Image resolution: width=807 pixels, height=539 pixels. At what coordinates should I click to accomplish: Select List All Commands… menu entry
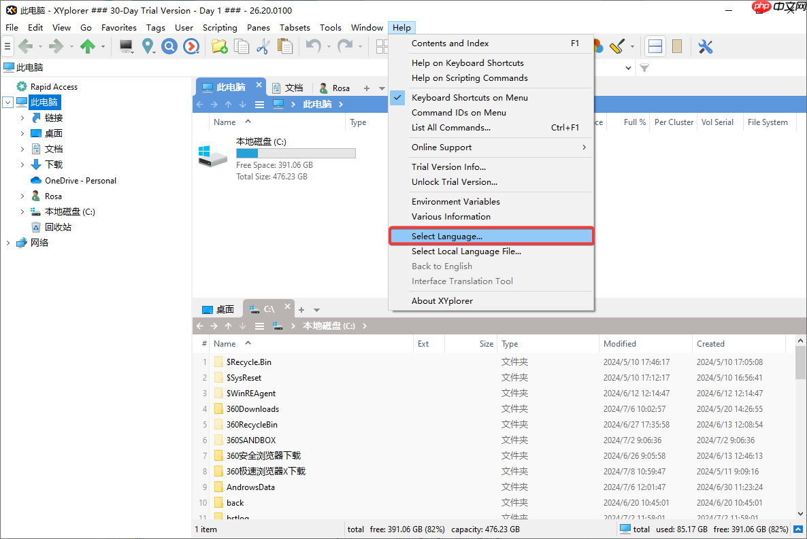click(x=491, y=128)
